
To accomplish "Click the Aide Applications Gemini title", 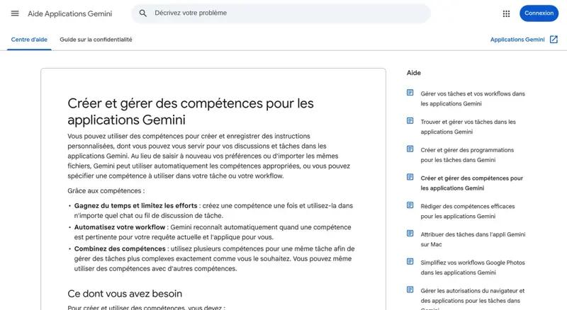I will 69,13.
